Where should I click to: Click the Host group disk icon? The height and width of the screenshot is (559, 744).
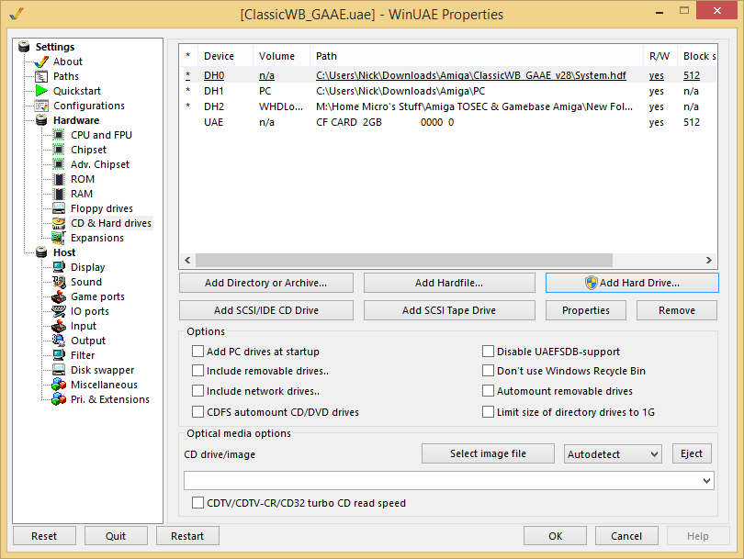click(41, 252)
